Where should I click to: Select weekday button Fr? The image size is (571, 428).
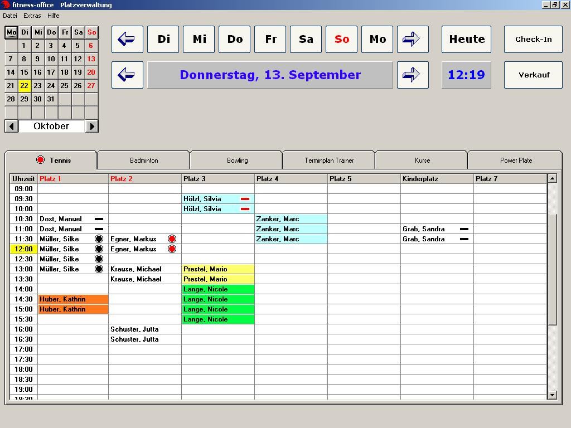[x=270, y=39]
